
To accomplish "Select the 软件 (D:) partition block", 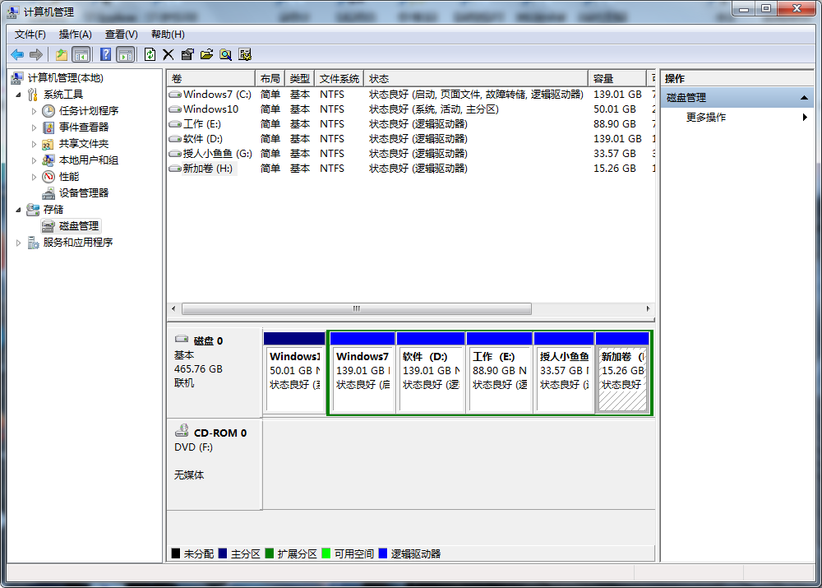I will pos(431,373).
